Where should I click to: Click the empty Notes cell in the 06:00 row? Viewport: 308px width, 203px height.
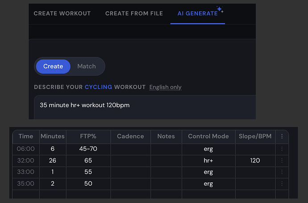click(166, 149)
